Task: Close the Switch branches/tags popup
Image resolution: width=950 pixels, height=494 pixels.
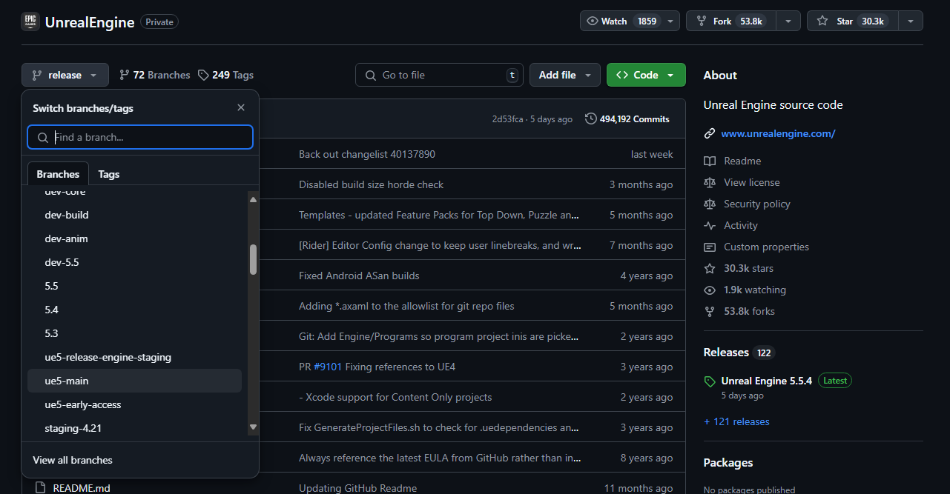Action: (x=241, y=107)
